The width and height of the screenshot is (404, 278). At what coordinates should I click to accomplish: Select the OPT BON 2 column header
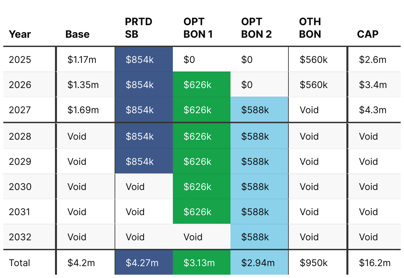point(256,28)
